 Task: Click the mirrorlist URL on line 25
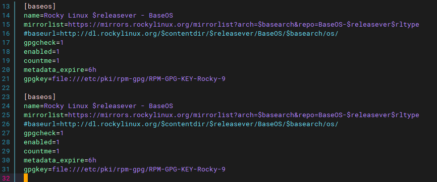click(x=244, y=115)
